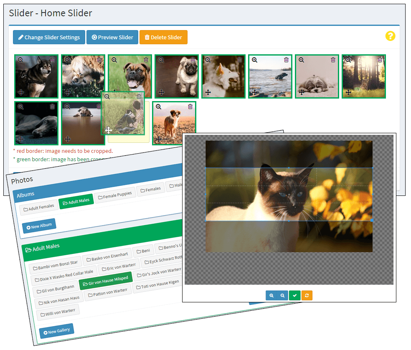Image resolution: width=411 pixels, height=350 pixels.
Task: Open Females album
Action: tap(150, 190)
